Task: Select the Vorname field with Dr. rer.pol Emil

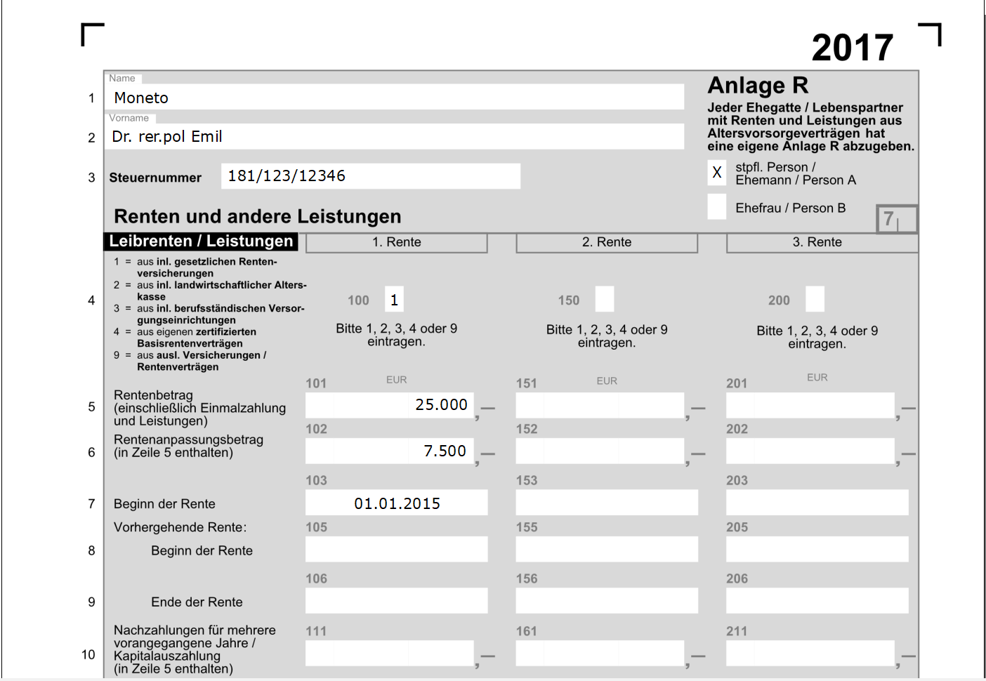Action: (393, 136)
